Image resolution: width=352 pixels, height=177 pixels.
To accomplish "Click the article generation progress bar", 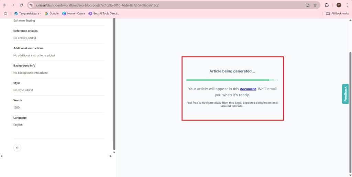I will [x=232, y=80].
